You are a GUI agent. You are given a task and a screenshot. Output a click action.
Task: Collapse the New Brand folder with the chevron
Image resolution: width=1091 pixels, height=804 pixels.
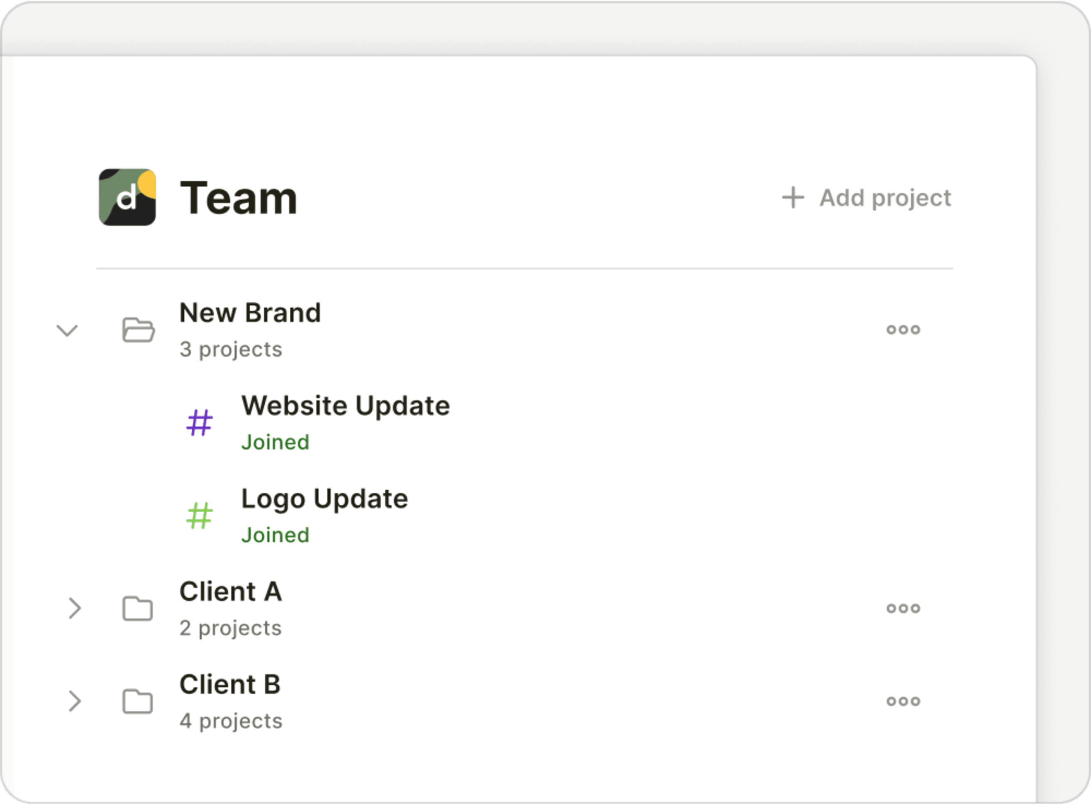click(x=67, y=330)
